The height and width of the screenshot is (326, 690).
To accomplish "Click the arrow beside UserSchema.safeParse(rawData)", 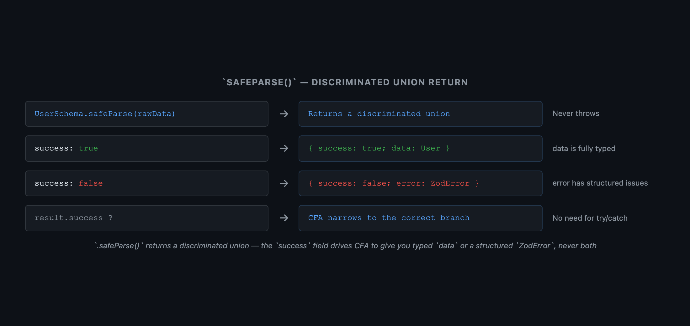I will (284, 114).
